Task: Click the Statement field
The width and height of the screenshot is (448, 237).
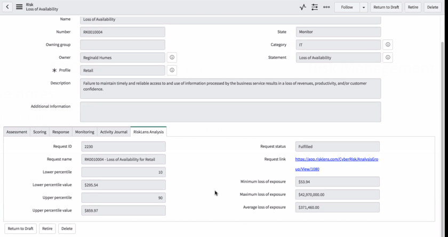Action: click(x=338, y=58)
